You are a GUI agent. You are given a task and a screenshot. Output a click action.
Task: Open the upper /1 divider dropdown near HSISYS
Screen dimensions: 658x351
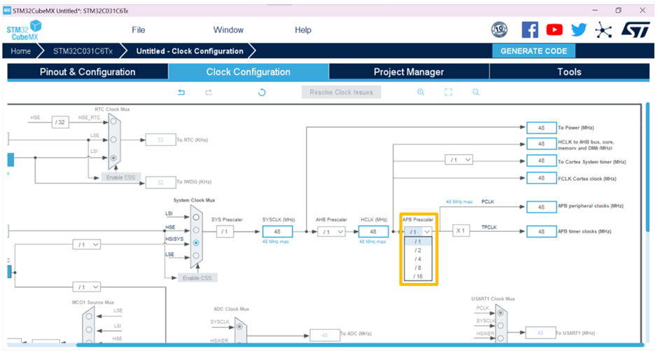point(86,245)
